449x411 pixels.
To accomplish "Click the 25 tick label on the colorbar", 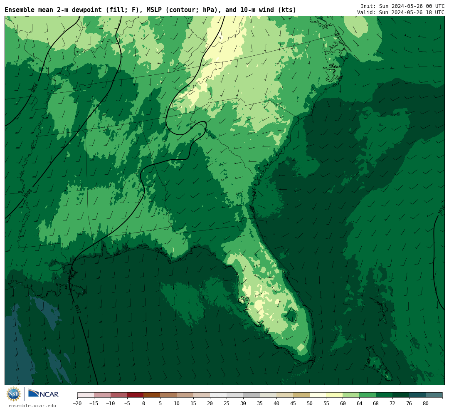I will tap(227, 403).
